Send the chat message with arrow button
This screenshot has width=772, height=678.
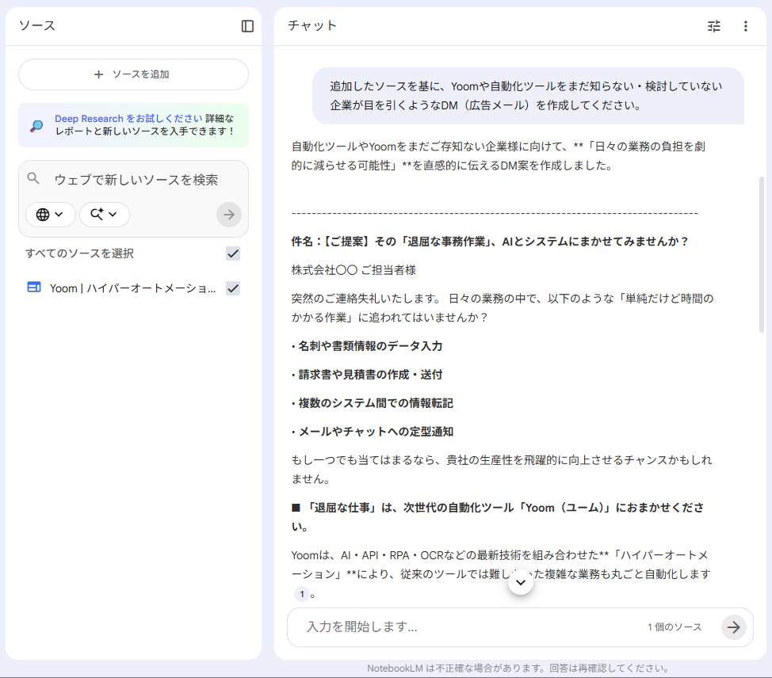point(734,627)
